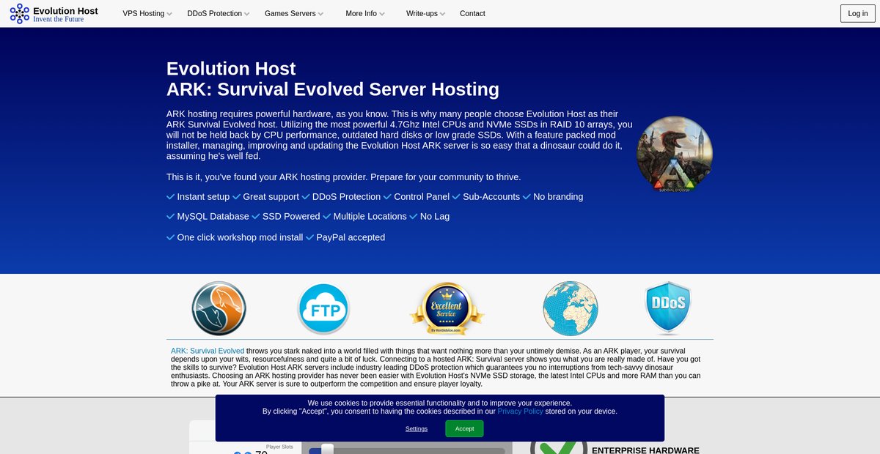
Task: Click the "One click workshop mod install" text
Action: (x=240, y=237)
